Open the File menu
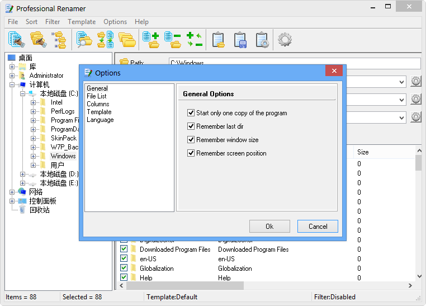Viewport: 426px width, 306px height. point(13,22)
